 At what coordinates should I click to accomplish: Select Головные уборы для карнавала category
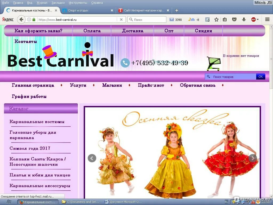point(33,135)
